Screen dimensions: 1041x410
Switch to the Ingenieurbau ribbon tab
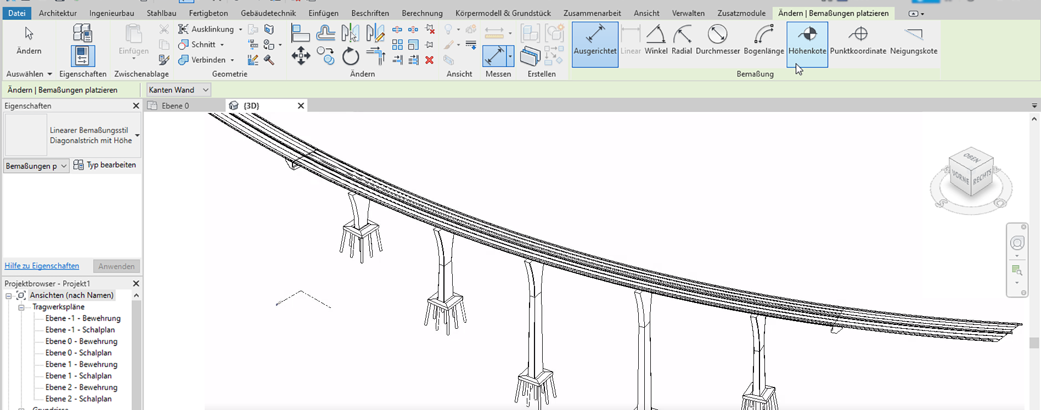tap(111, 13)
